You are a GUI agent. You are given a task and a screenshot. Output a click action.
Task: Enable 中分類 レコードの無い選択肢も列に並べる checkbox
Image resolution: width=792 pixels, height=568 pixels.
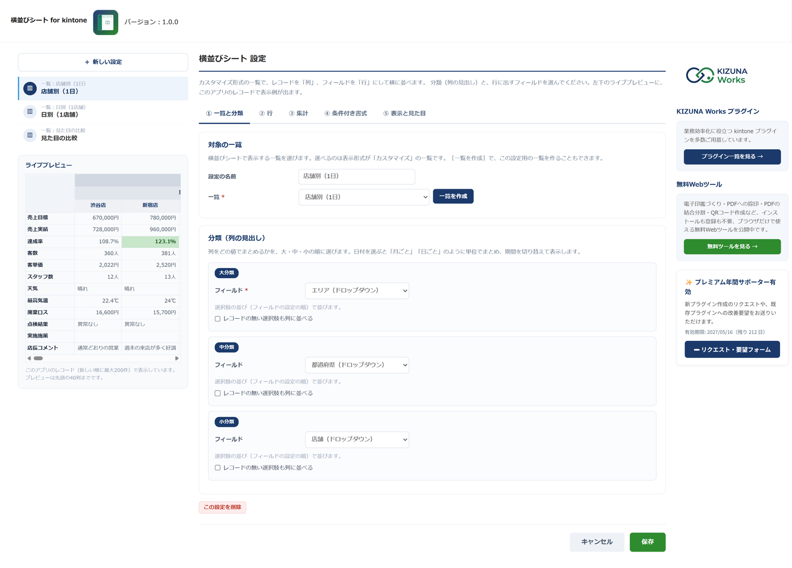[x=218, y=393]
